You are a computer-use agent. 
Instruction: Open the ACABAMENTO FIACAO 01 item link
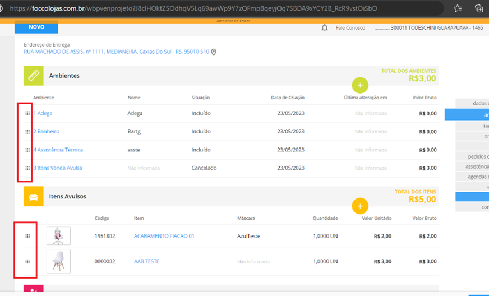(x=164, y=236)
